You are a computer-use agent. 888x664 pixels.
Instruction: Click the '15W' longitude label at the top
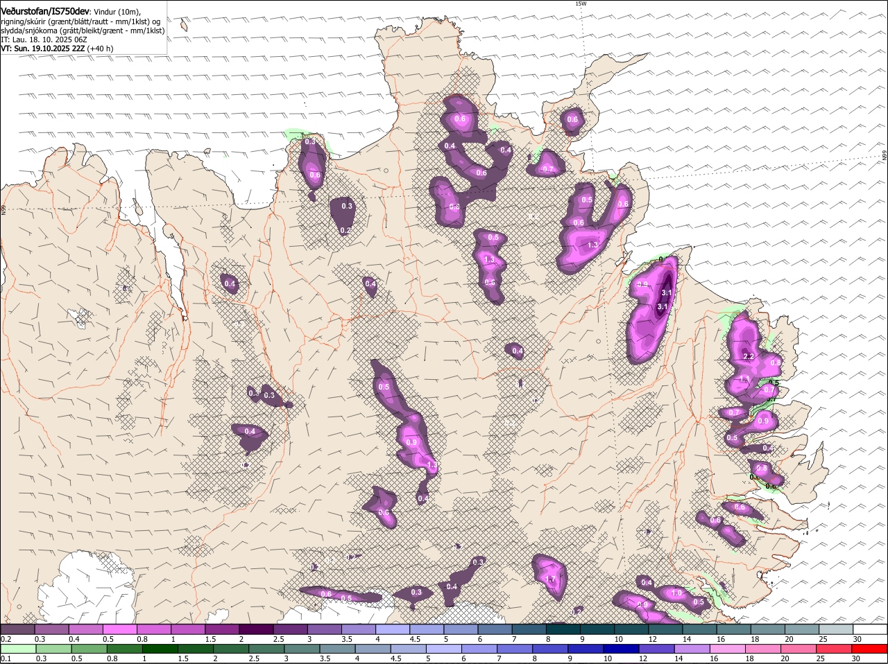click(x=581, y=4)
